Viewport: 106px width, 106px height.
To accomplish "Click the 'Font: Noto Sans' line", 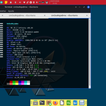I will click(24, 53).
